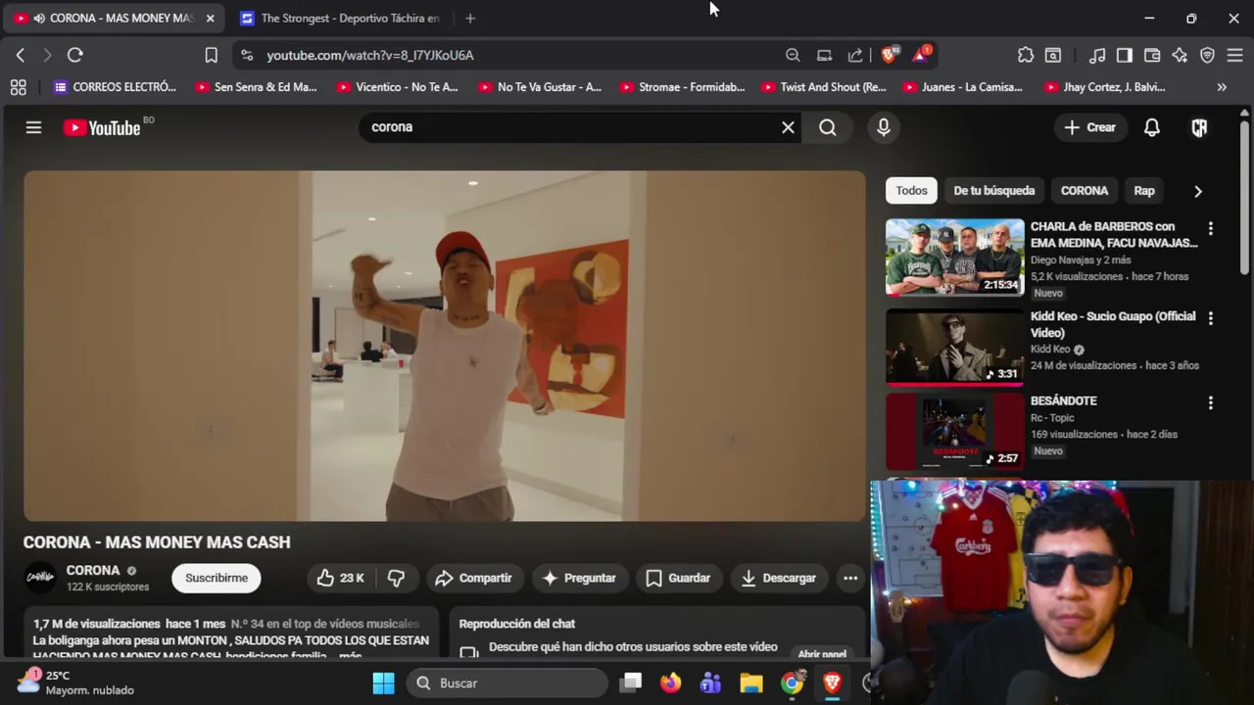The height and width of the screenshot is (705, 1254).
Task: Open browser extensions puzzle icon
Action: point(1026,55)
